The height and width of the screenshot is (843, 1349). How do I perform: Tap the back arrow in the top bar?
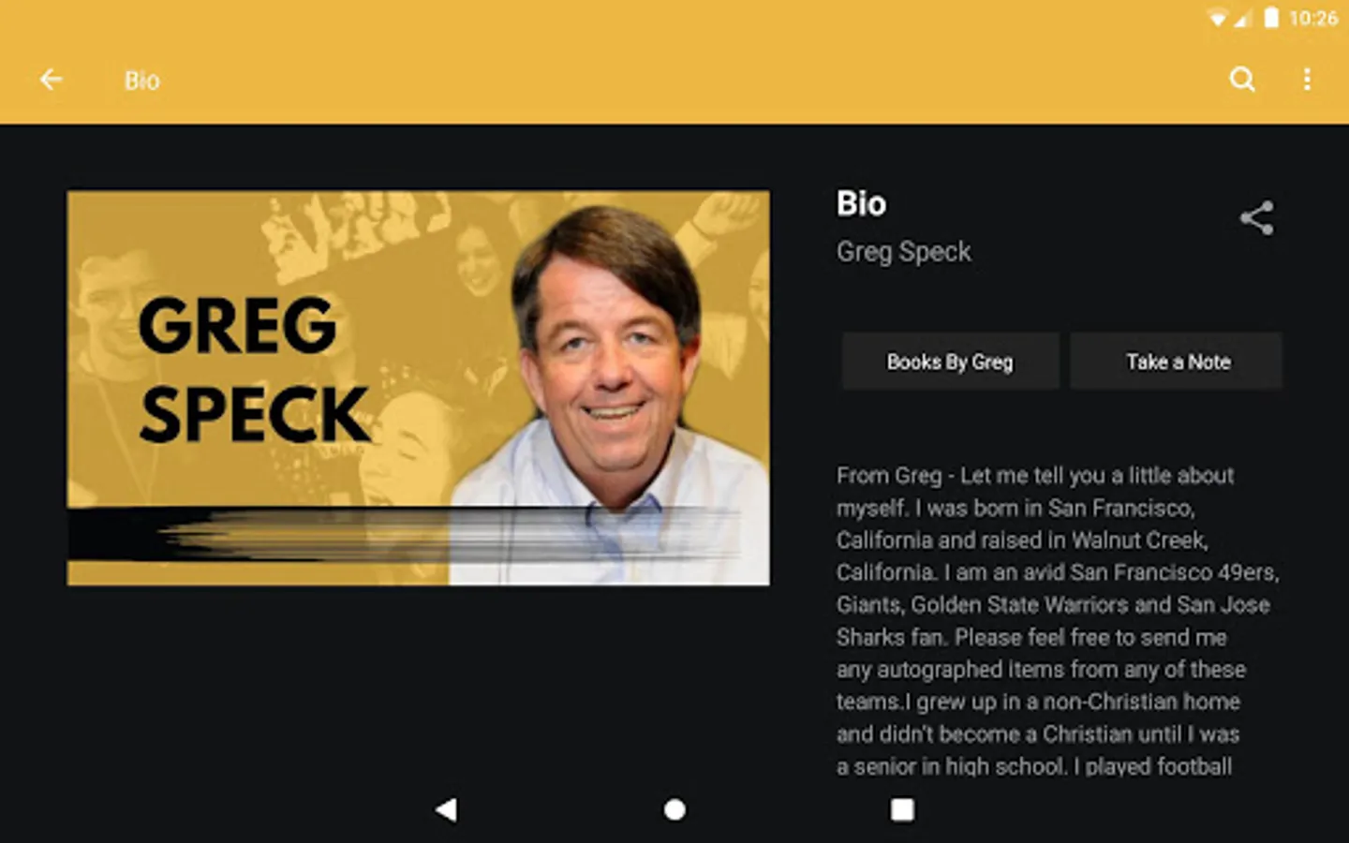pyautogui.click(x=51, y=80)
